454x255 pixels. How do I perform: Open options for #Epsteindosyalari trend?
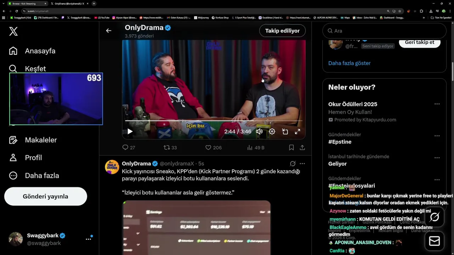point(437,180)
